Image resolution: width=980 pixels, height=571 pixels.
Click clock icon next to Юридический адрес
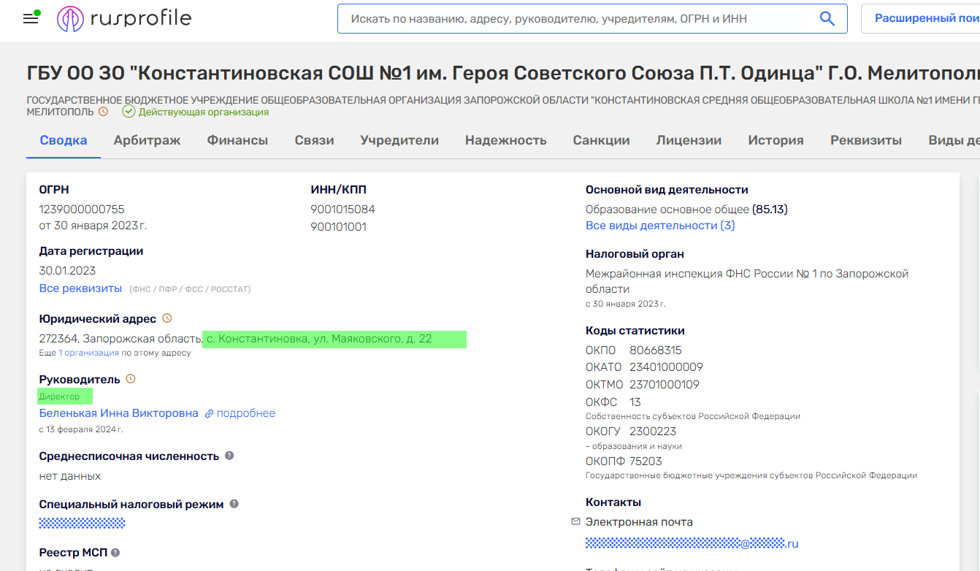(166, 318)
